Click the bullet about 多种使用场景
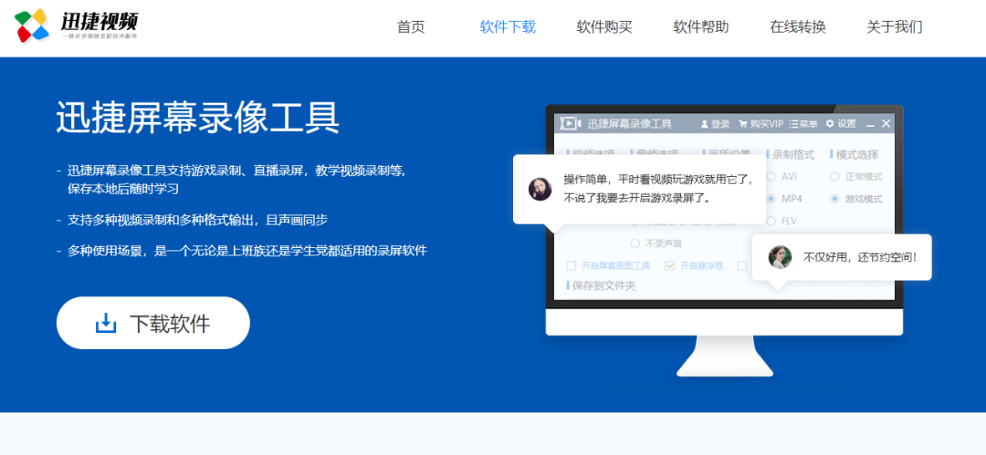This screenshot has width=986, height=455. tap(247, 251)
